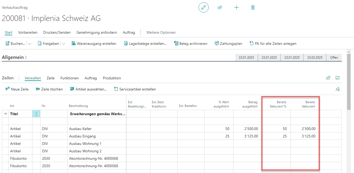Image resolution: width=354 pixels, height=173 pixels.
Task: Click Beleg archivieren
Action: tap(191, 44)
